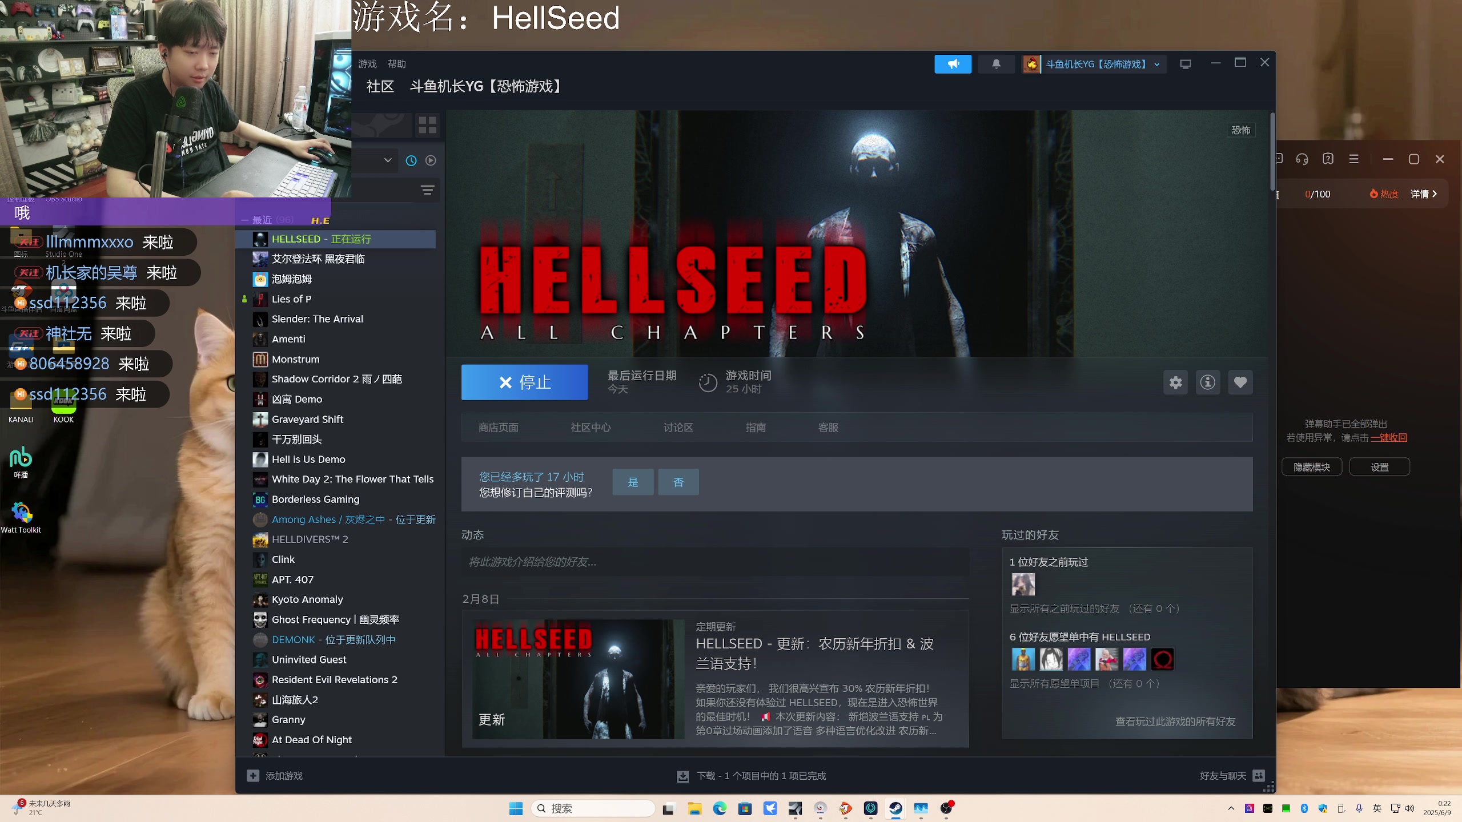Select 艾尔登法环 黑夜君临 in library
1462x822 pixels.
click(318, 259)
